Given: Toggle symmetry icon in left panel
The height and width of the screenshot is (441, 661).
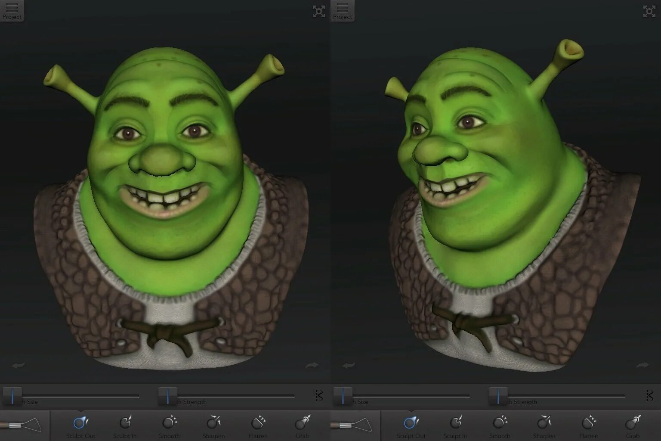Looking at the screenshot, I should (x=319, y=395).
